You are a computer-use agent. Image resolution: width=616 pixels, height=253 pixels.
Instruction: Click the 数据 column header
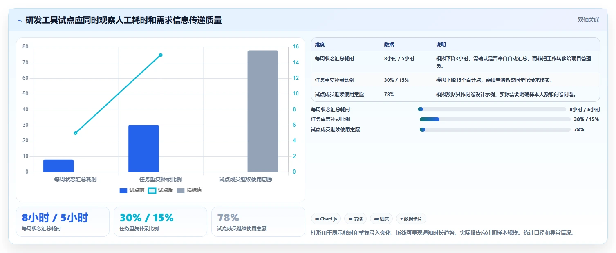pyautogui.click(x=389, y=45)
